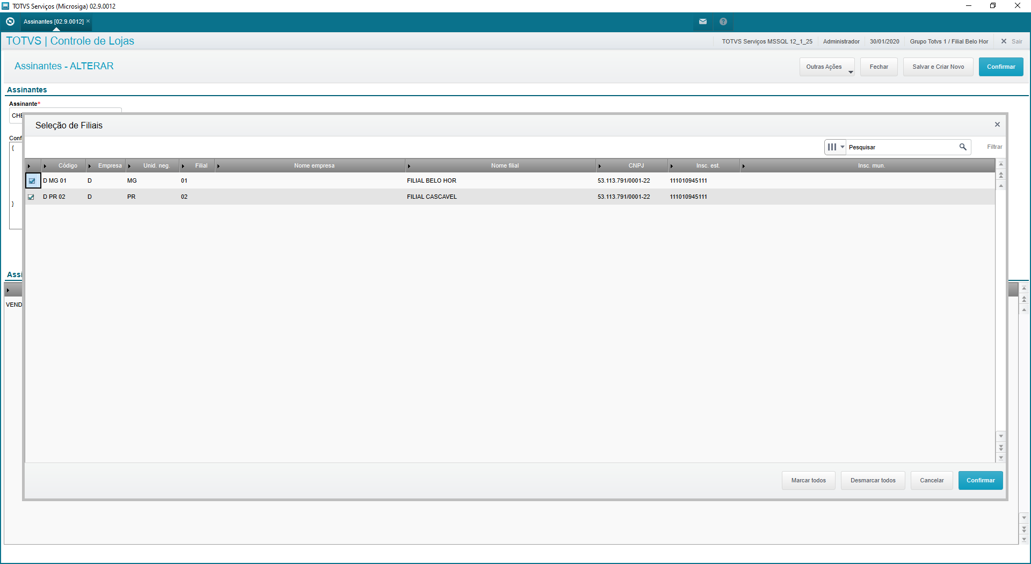
Task: Open the help question mark icon
Action: (x=723, y=21)
